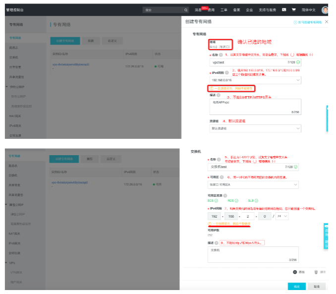
Task: Click help icon beside VPC 名称 label
Action: click(x=221, y=55)
